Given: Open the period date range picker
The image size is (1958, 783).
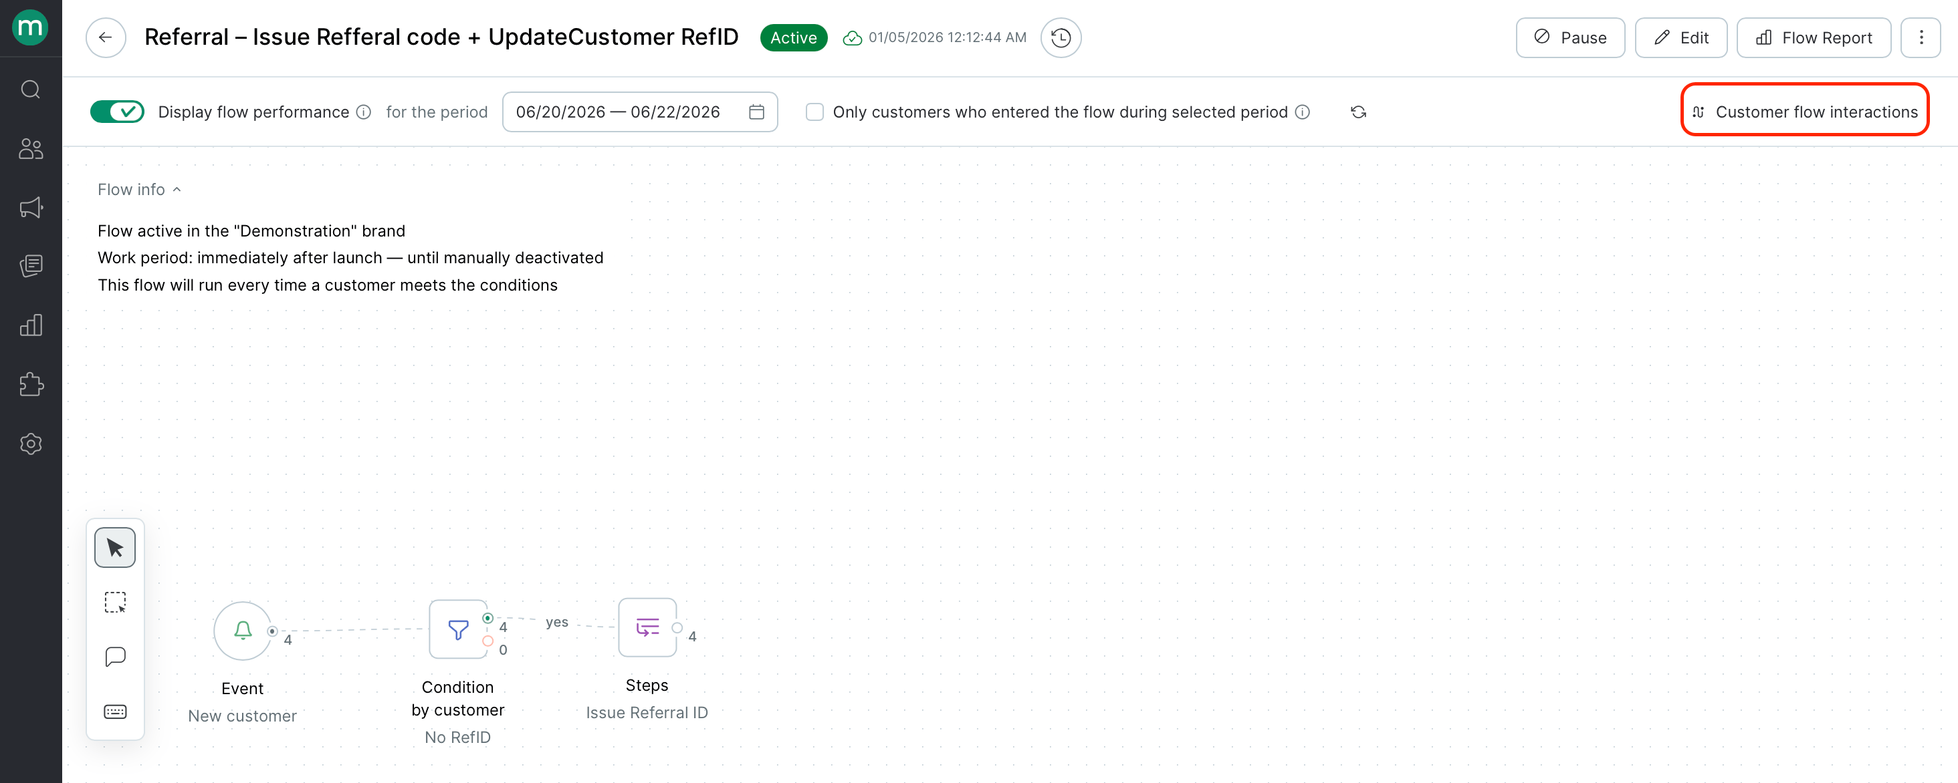Looking at the screenshot, I should pyautogui.click(x=639, y=112).
